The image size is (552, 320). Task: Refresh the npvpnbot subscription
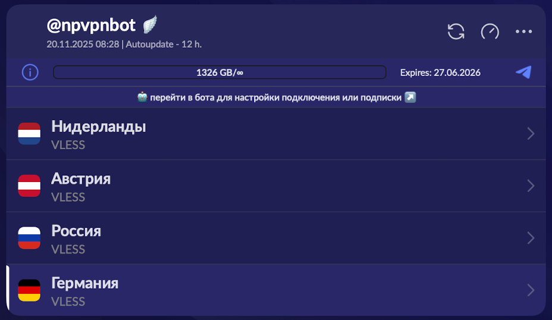tap(456, 32)
